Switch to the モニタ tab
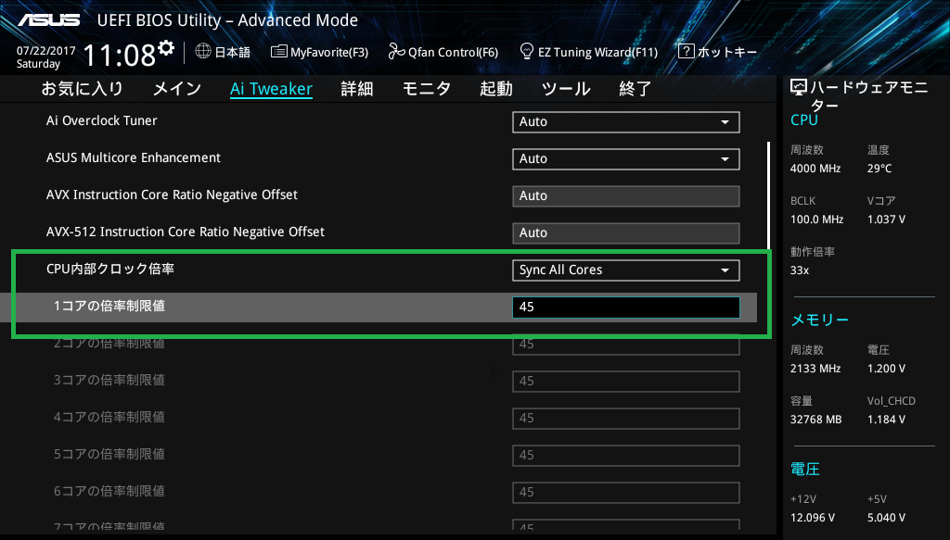Image resolution: width=950 pixels, height=540 pixels. 427,89
